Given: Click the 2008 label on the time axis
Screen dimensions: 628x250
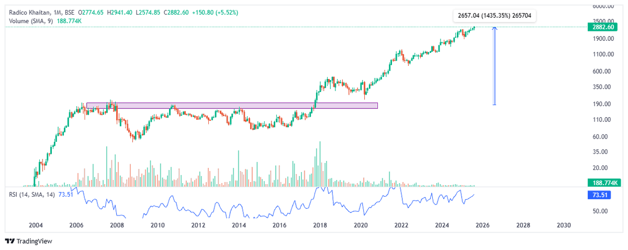Looking at the screenshot, I should [x=117, y=225].
